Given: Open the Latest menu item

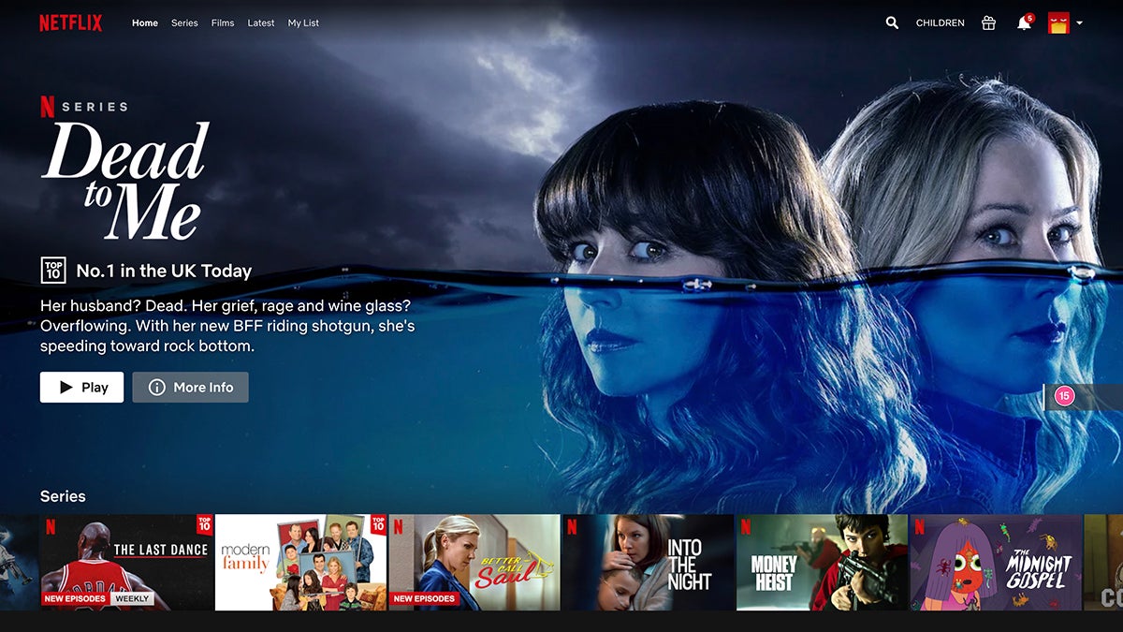Looking at the screenshot, I should click(x=261, y=22).
